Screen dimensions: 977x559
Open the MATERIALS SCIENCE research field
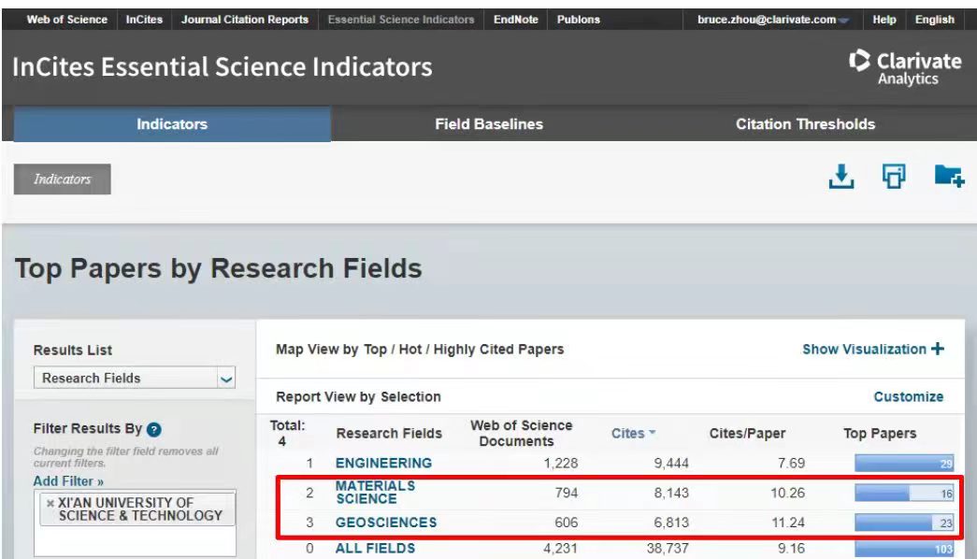375,493
